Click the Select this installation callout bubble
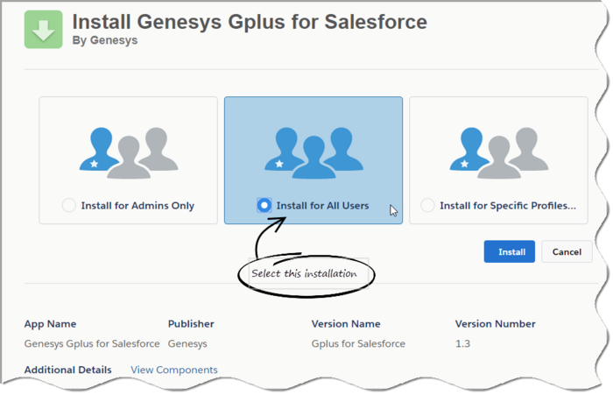The height and width of the screenshot is (395, 613). point(304,274)
